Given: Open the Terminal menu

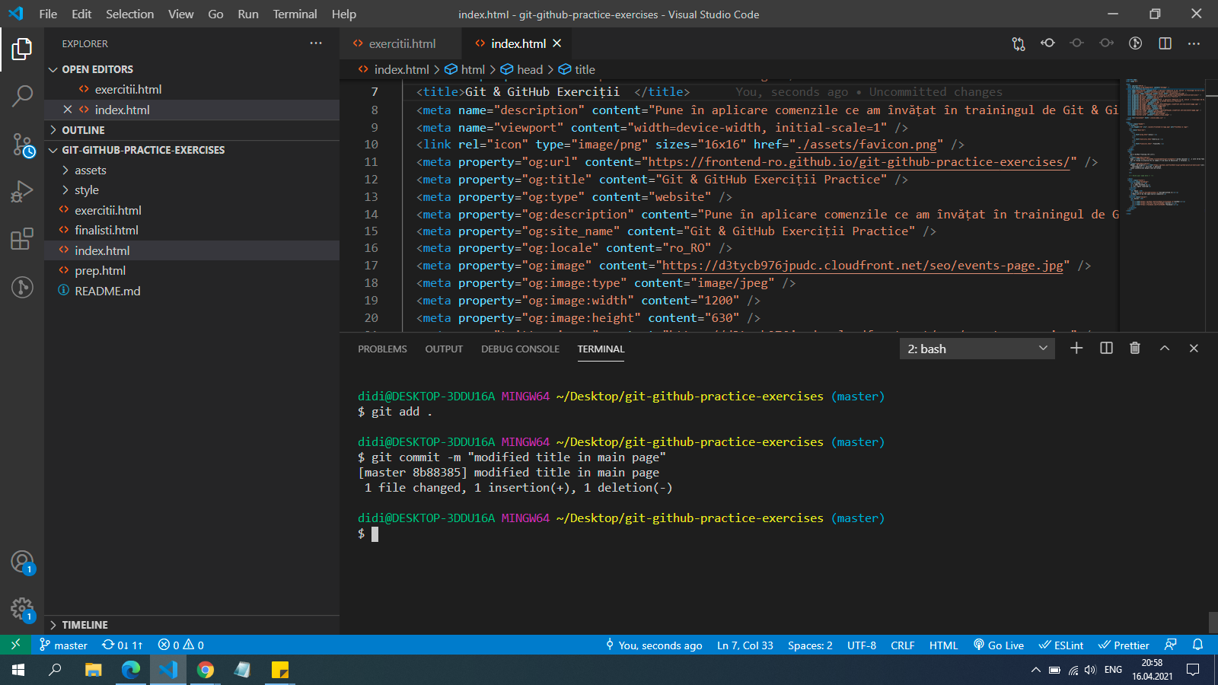Looking at the screenshot, I should (x=295, y=14).
